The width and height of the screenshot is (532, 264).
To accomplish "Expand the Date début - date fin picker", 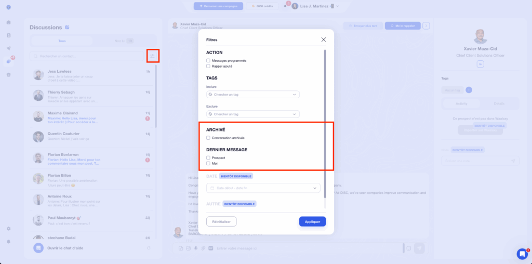I will (263, 188).
